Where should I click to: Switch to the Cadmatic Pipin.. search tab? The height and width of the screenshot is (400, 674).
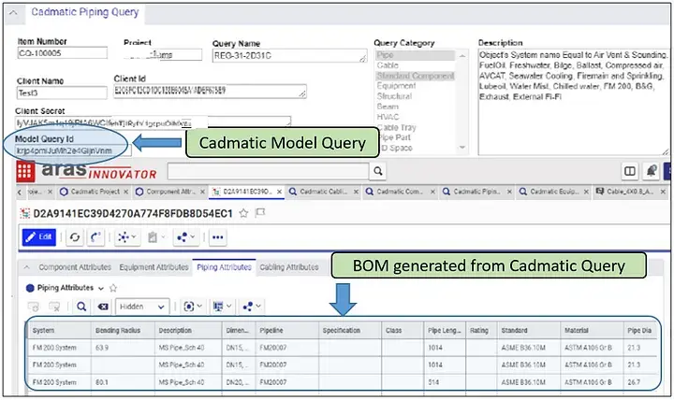click(x=476, y=192)
